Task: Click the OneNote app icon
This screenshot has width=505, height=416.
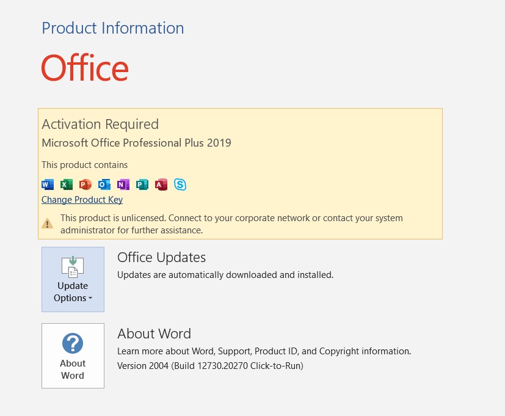Action: click(123, 184)
